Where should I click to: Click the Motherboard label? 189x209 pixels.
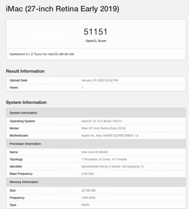click(x=19, y=135)
